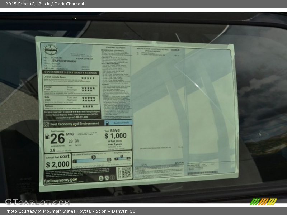Click the fuel pump icon beside 26 MPG
This screenshot has height=215, width=287.
47,137
